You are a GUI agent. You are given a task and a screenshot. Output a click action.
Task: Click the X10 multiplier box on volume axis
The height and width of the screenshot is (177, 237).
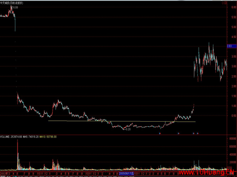coord(229,168)
